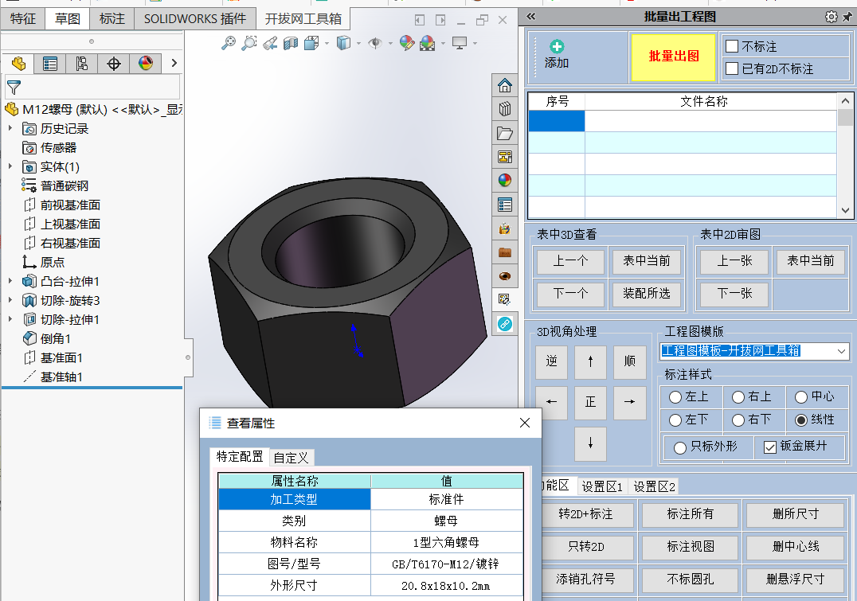Select the DimXpertManager crosshair tab
The width and height of the screenshot is (857, 601).
tap(114, 64)
